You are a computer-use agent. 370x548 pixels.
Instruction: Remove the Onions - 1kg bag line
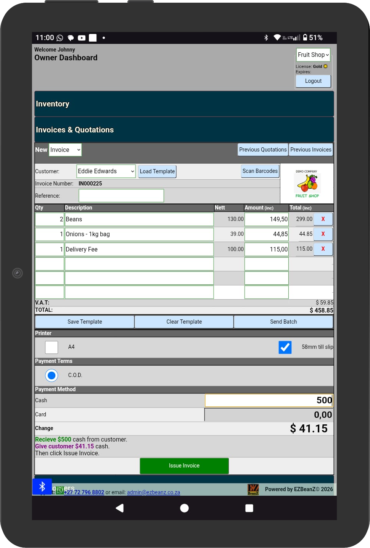tap(323, 234)
